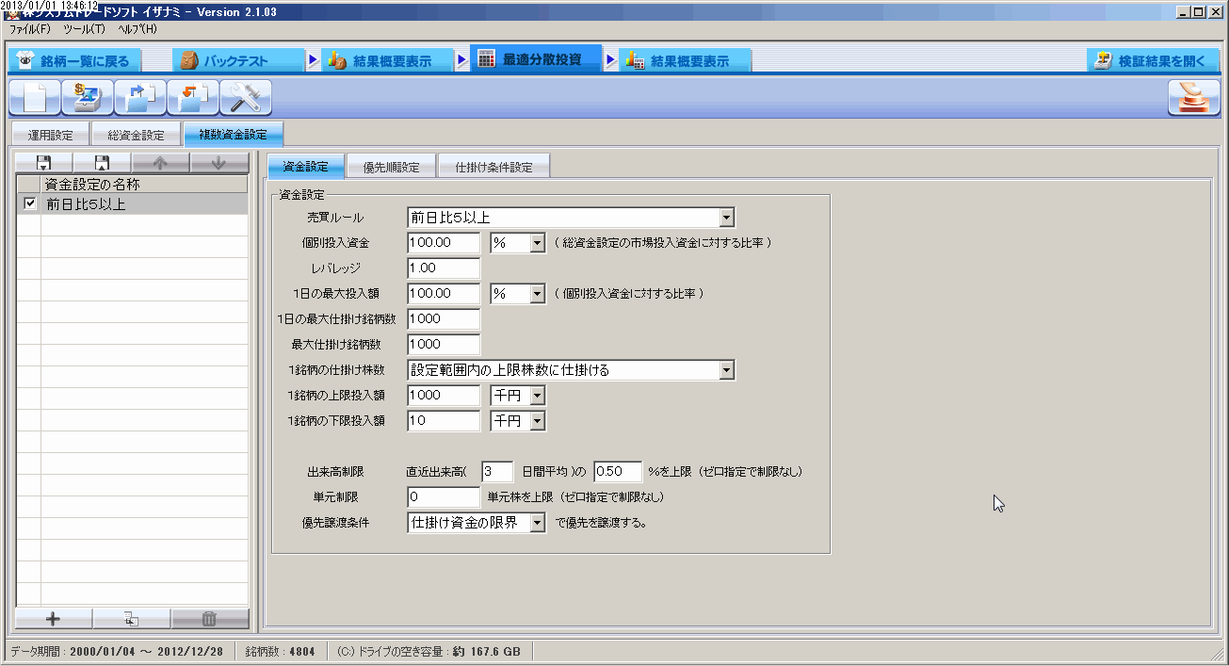Switch to the 運用設定 tab
The width and height of the screenshot is (1229, 666).
(x=50, y=136)
